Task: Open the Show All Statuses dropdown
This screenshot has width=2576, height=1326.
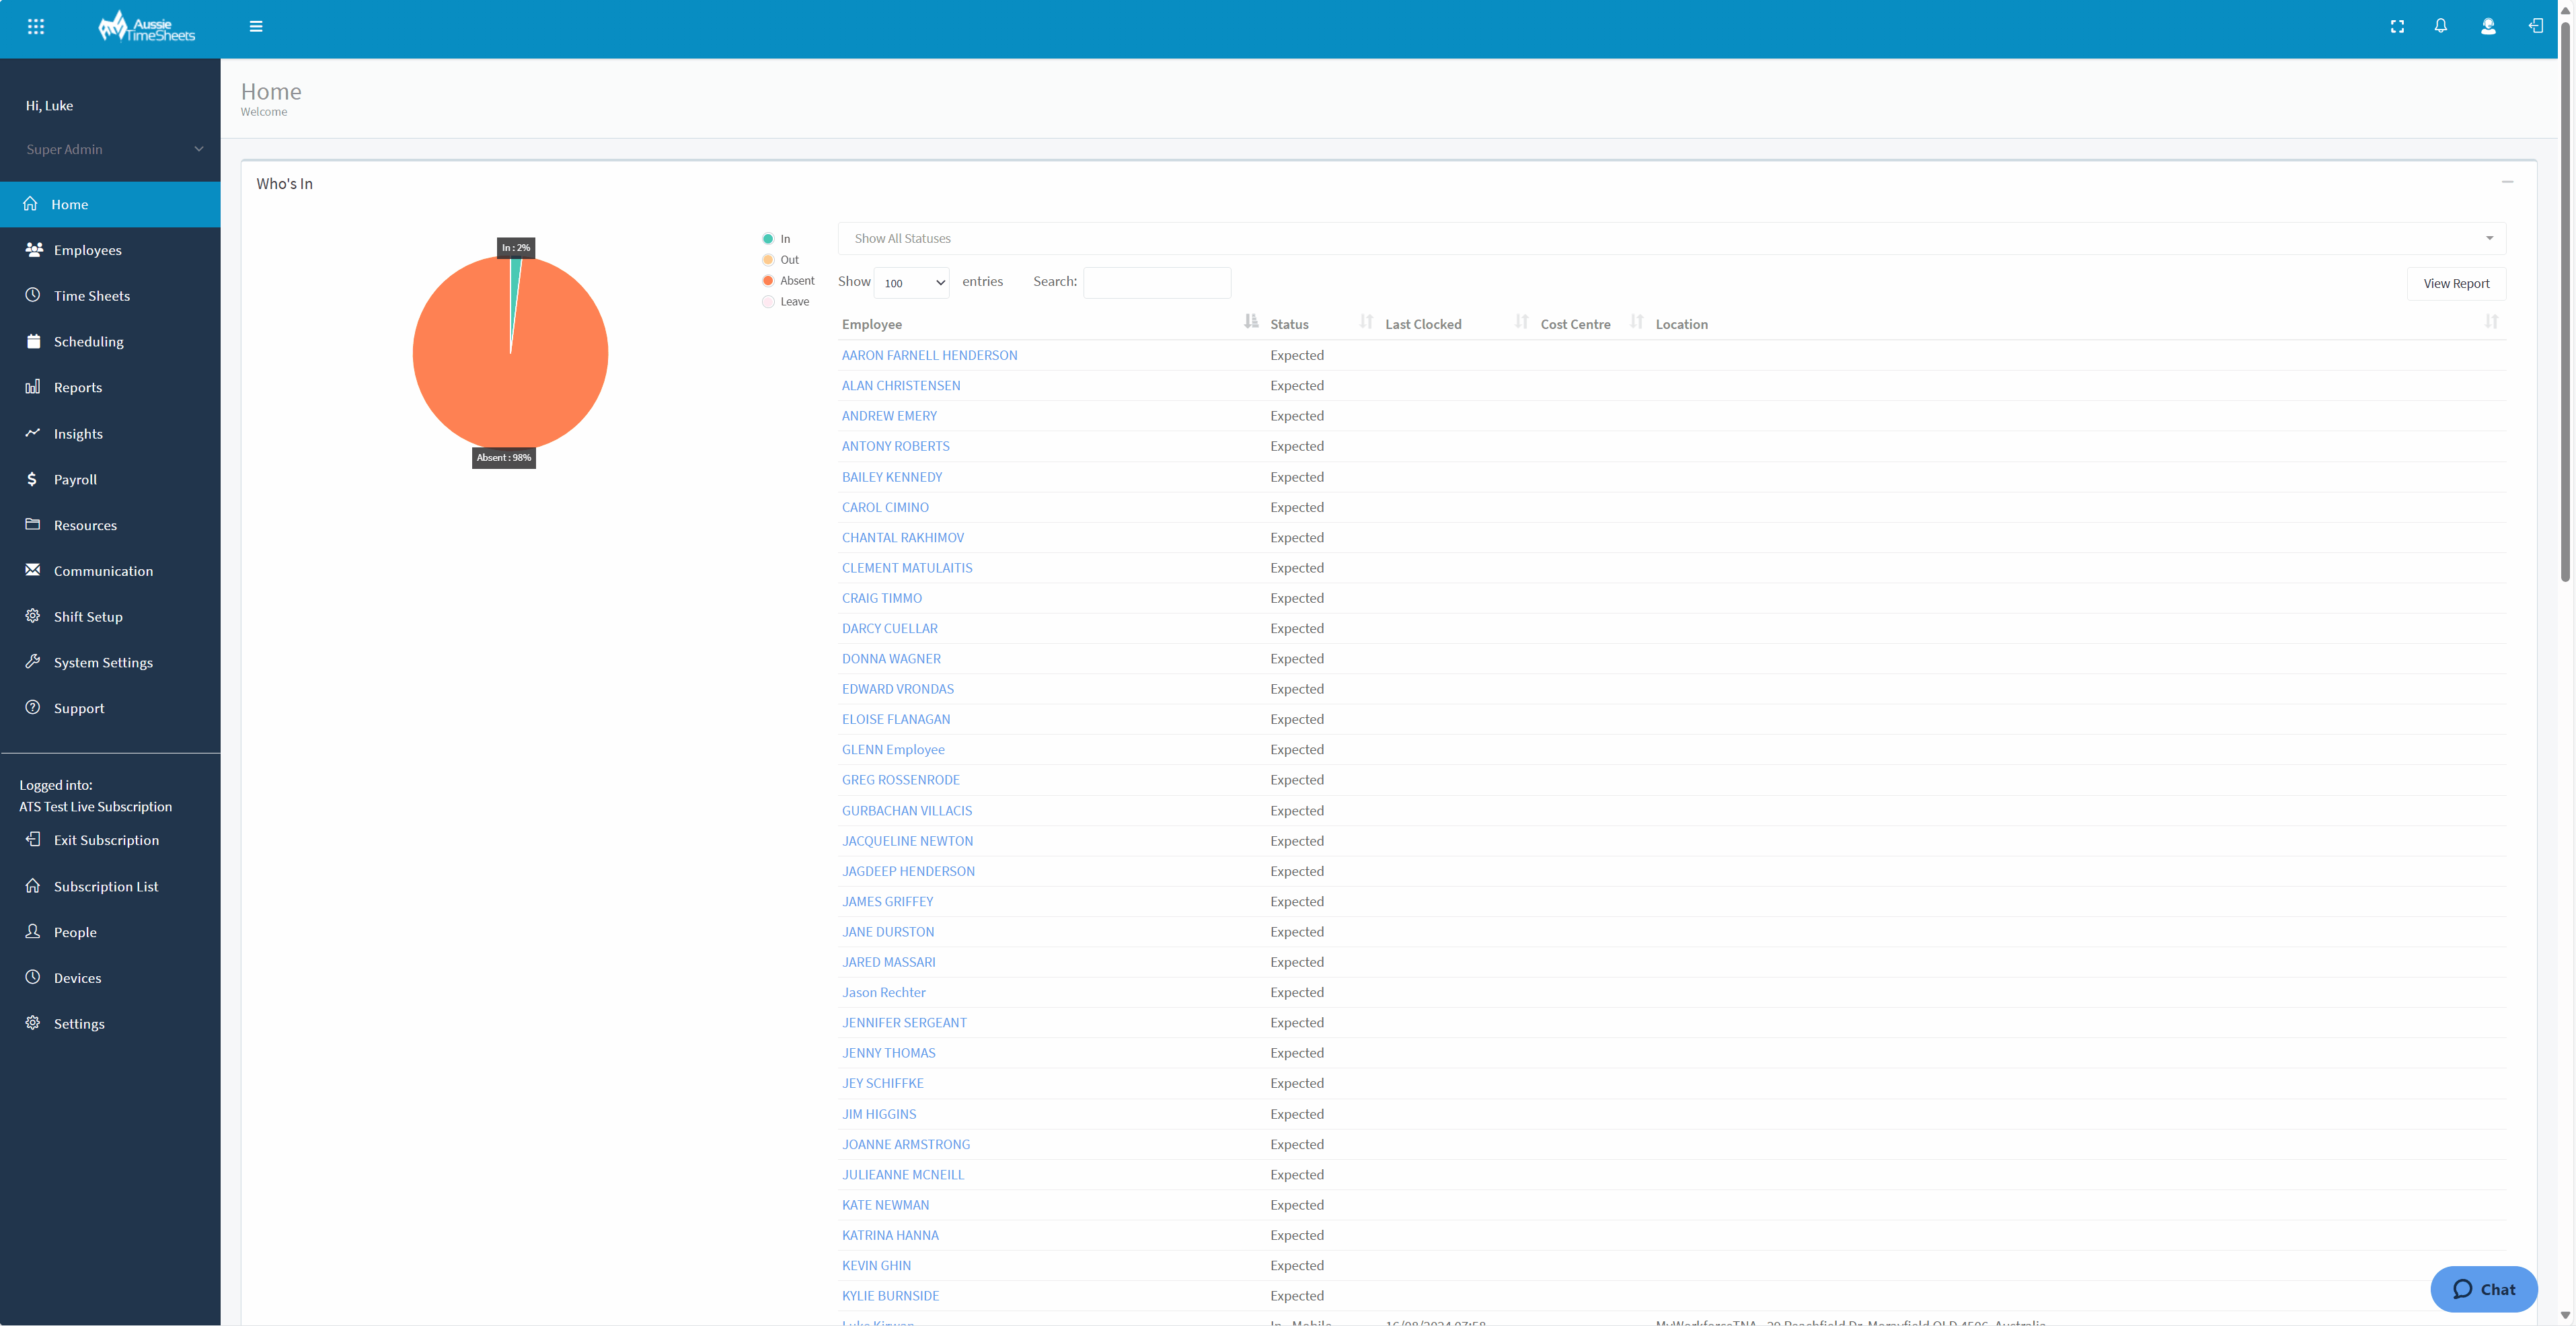Action: click(x=1671, y=238)
